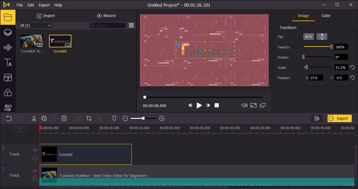Open the Filters overlapping circles panel

coord(8,93)
